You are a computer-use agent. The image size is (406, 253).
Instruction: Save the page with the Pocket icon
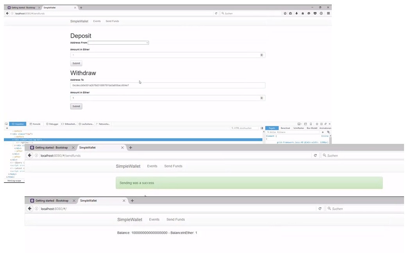315,13
